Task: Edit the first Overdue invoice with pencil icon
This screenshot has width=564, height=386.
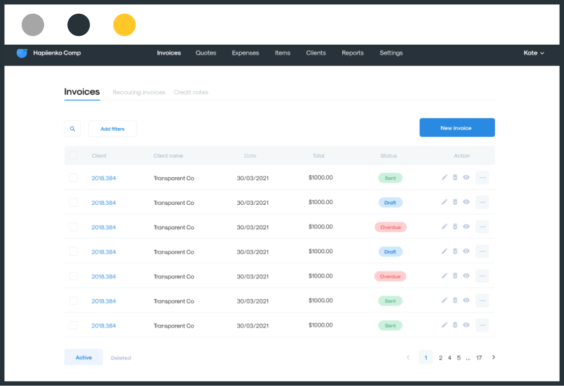Action: (444, 227)
